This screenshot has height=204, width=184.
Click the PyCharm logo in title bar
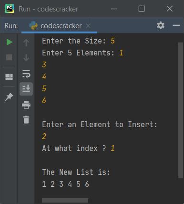click(10, 9)
